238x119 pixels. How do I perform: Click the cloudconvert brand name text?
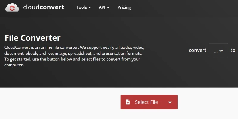coord(44,7)
